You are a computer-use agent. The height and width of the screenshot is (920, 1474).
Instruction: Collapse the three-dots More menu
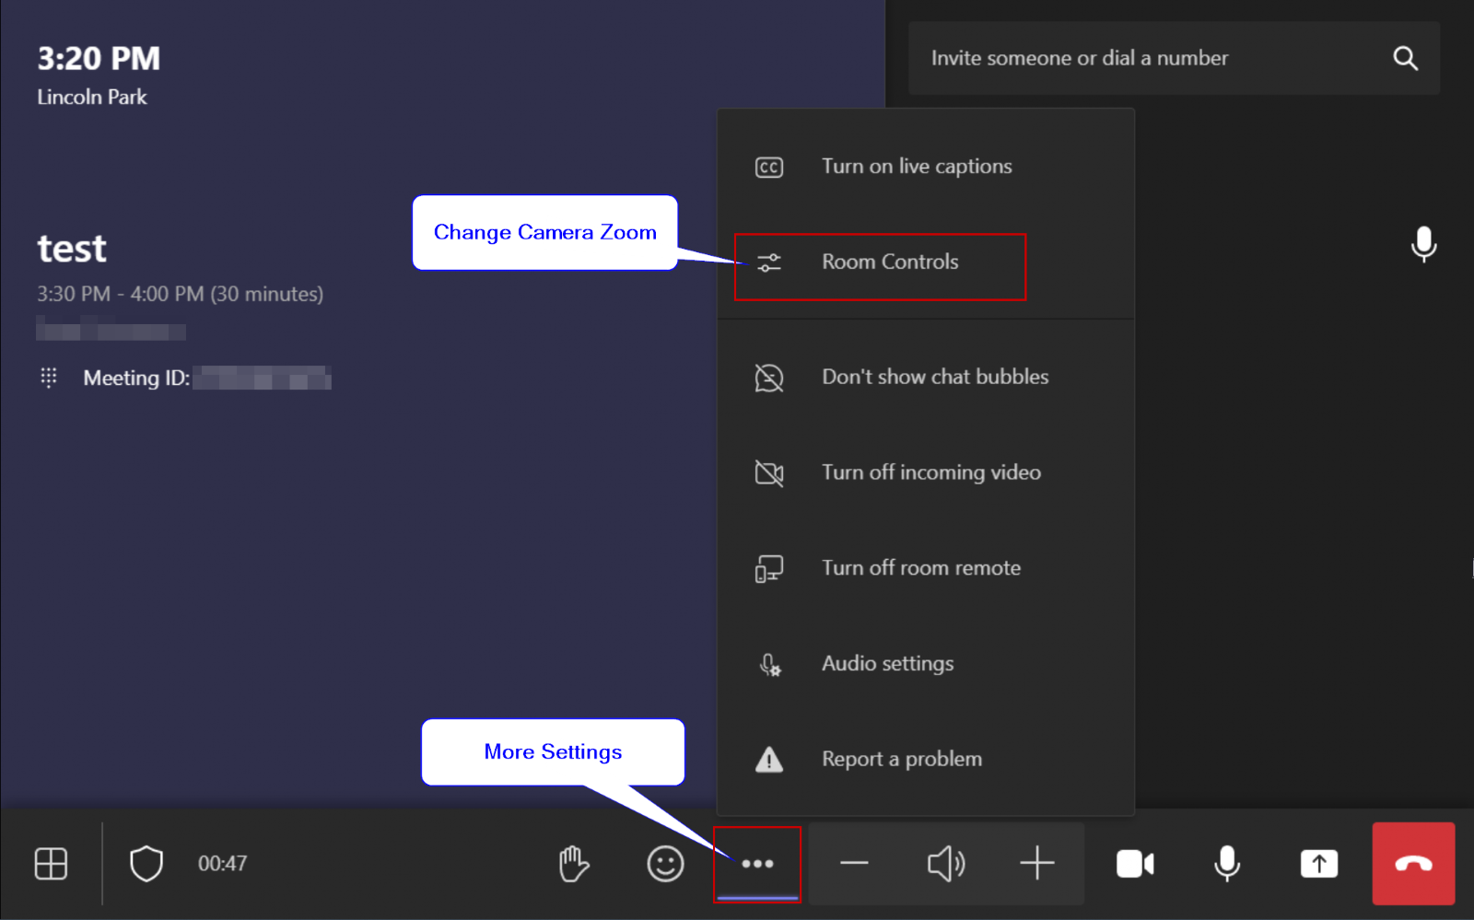tap(756, 864)
